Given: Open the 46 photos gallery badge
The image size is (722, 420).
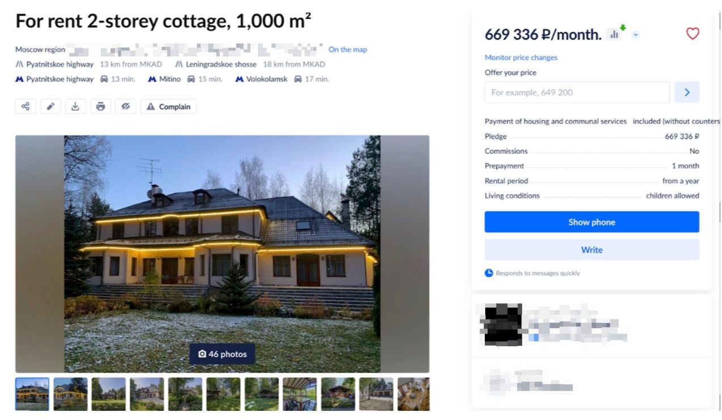Looking at the screenshot, I should [223, 354].
